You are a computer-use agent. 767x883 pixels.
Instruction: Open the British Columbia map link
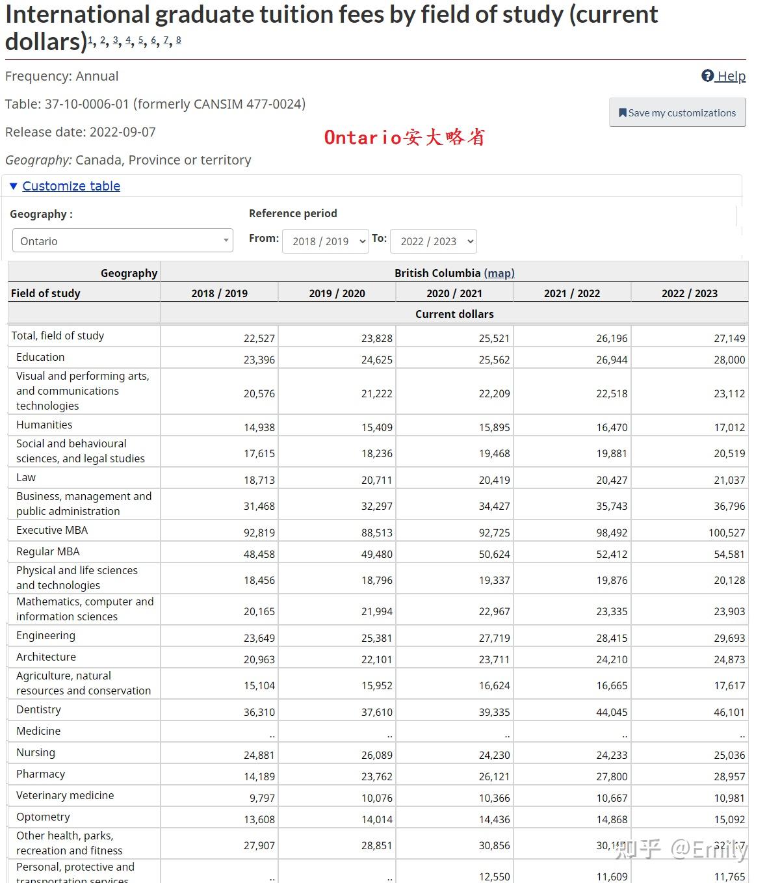(499, 273)
